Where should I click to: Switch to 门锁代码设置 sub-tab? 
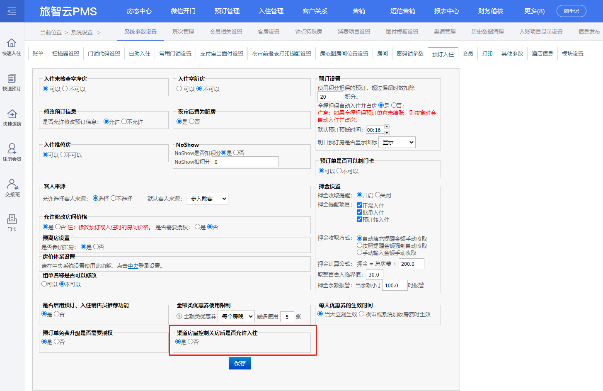[104, 53]
